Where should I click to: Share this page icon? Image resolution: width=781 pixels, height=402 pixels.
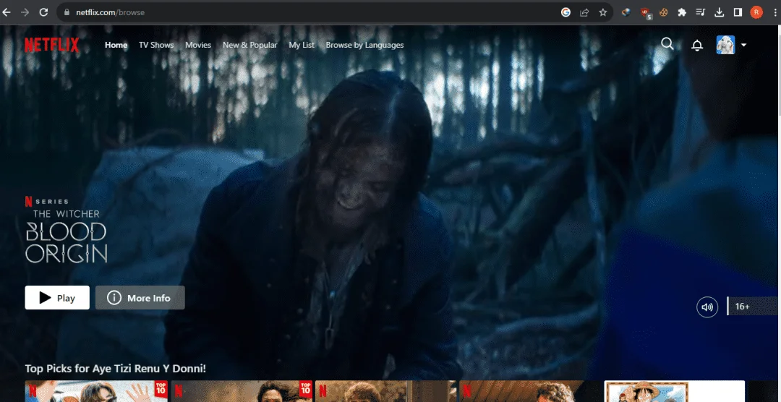[584, 12]
